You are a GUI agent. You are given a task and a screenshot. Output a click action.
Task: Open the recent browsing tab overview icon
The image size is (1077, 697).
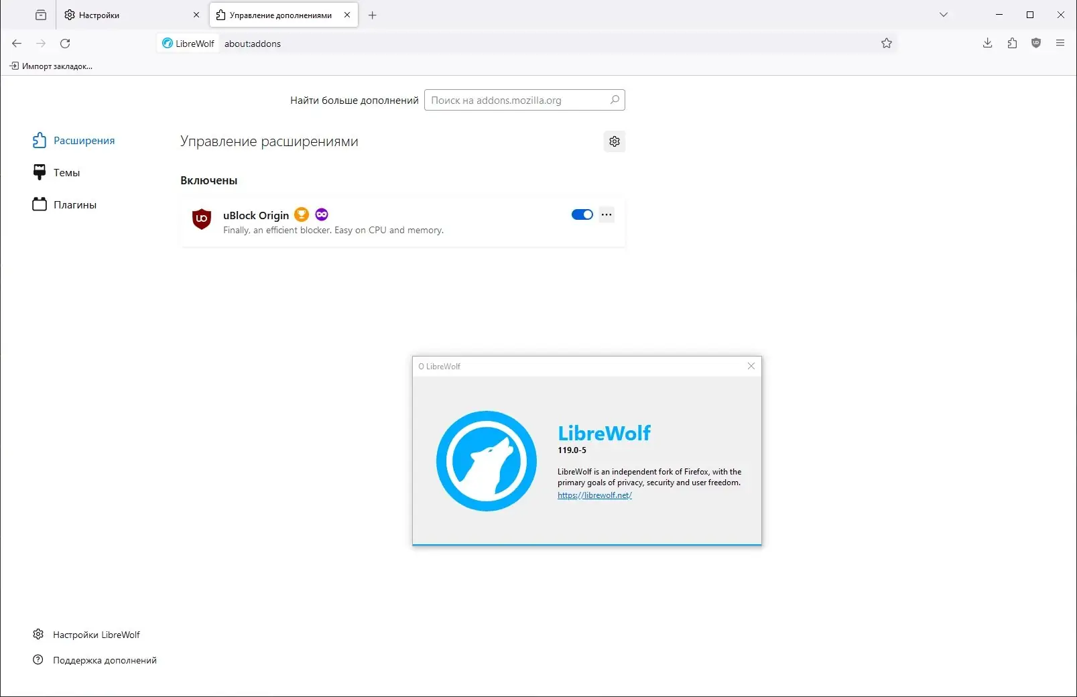(41, 15)
